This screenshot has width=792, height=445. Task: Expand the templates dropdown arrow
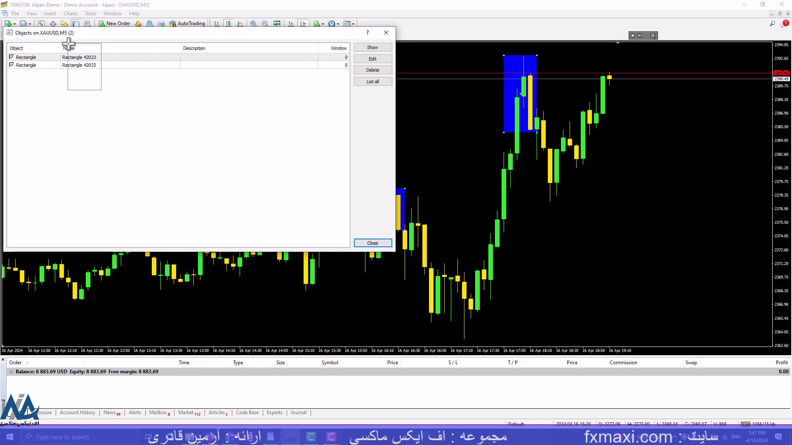(x=354, y=24)
